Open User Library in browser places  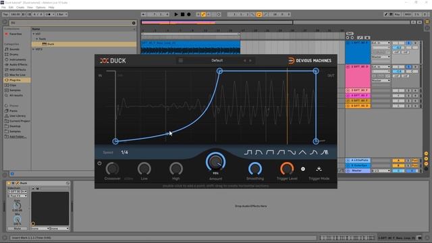17,116
